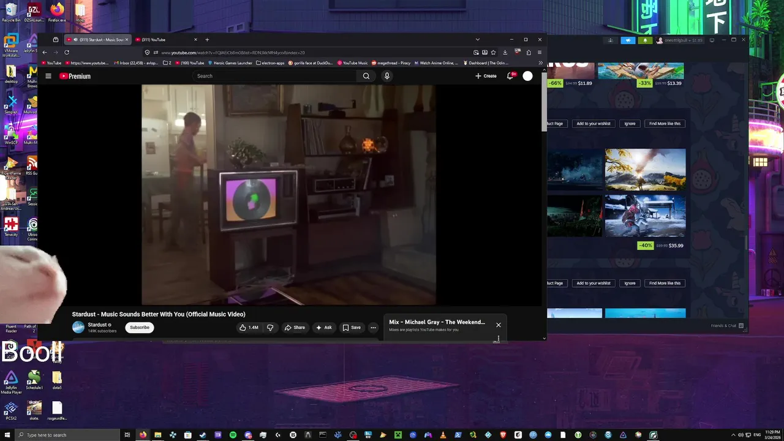Click first Find More like this in Steam

click(665, 124)
